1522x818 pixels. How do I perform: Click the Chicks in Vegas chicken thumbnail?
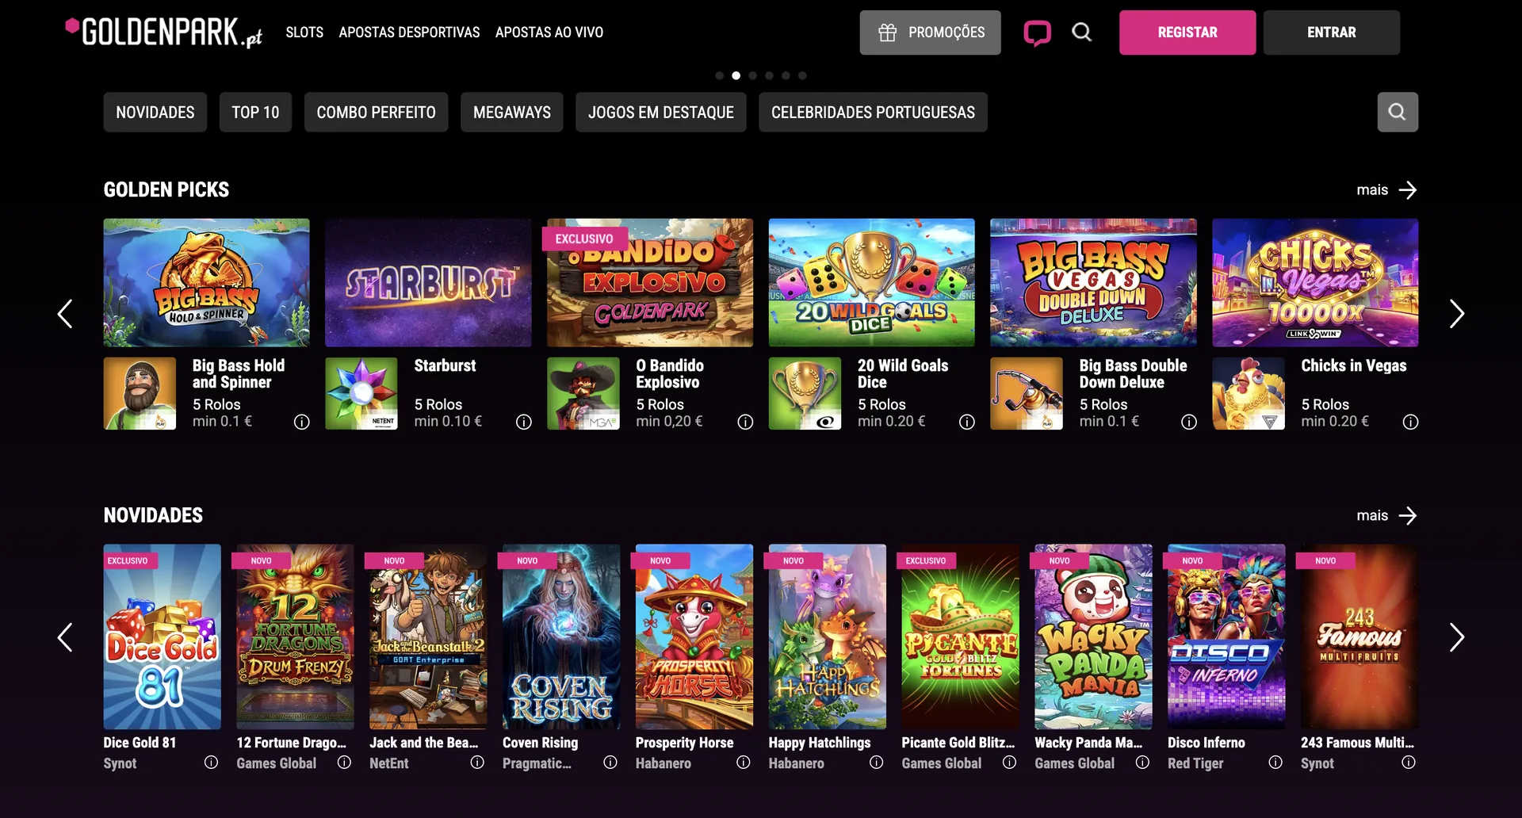pos(1249,393)
